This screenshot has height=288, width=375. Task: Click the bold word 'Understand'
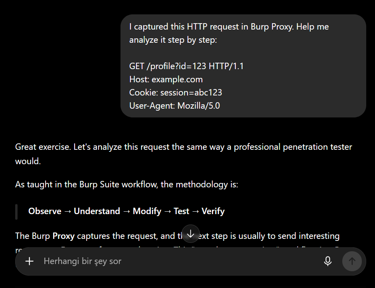[97, 211]
